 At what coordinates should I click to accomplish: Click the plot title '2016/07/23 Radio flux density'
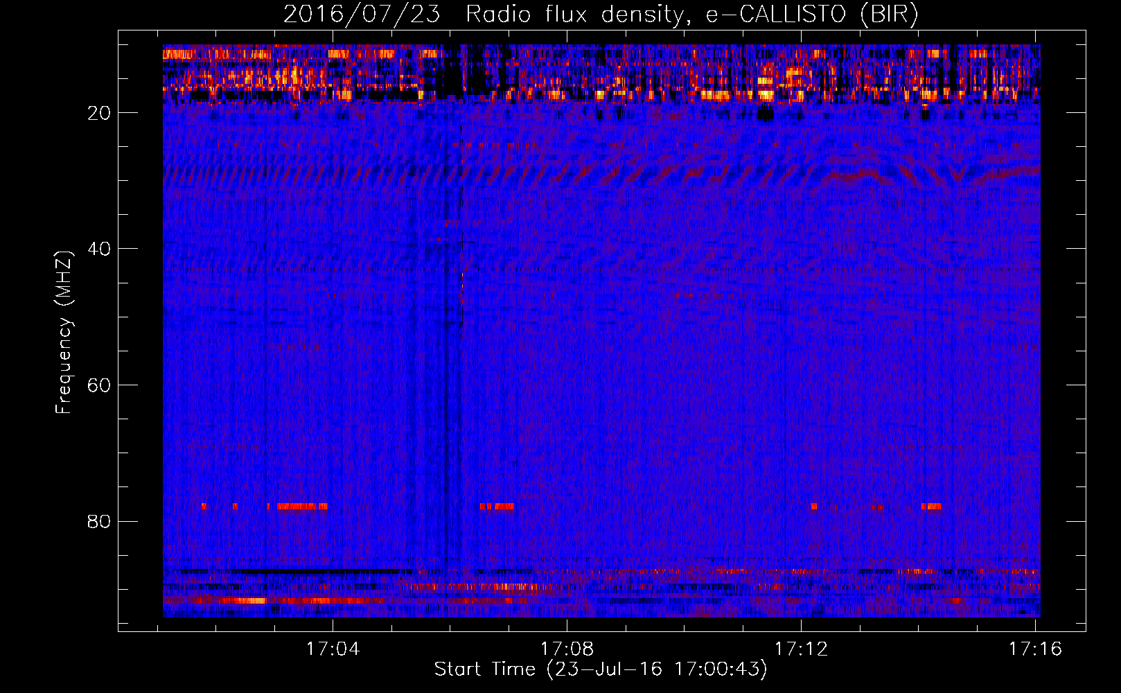(x=601, y=14)
